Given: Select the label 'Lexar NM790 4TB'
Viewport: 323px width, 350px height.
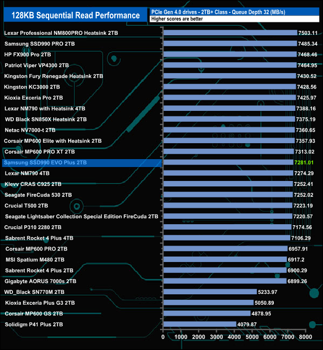Looking at the screenshot, I should 27,173.
